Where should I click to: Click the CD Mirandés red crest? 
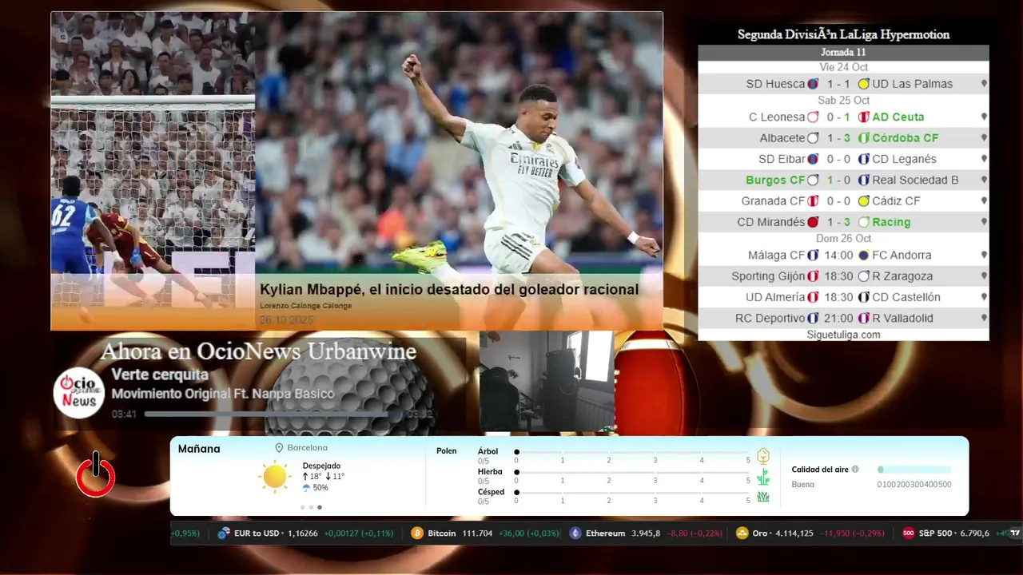click(x=813, y=222)
